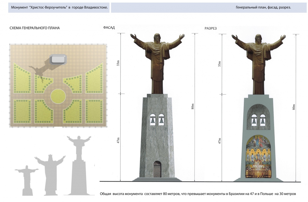
Task: Click the tallest gray monument silhouette
Action: pos(79,168)
